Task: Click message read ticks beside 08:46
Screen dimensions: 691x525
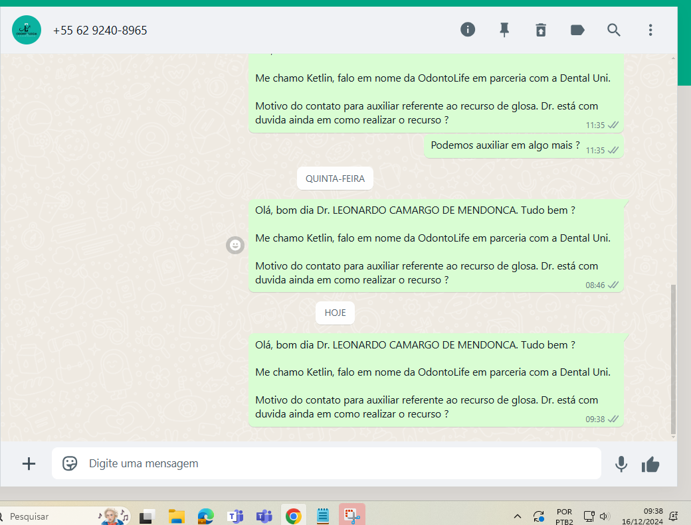Action: 613,285
